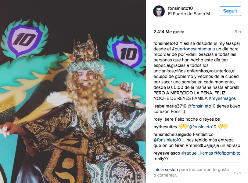Visit rosy_sere commenter profile
Image resolution: width=248 pixels, height=183 pixels.
point(164,119)
